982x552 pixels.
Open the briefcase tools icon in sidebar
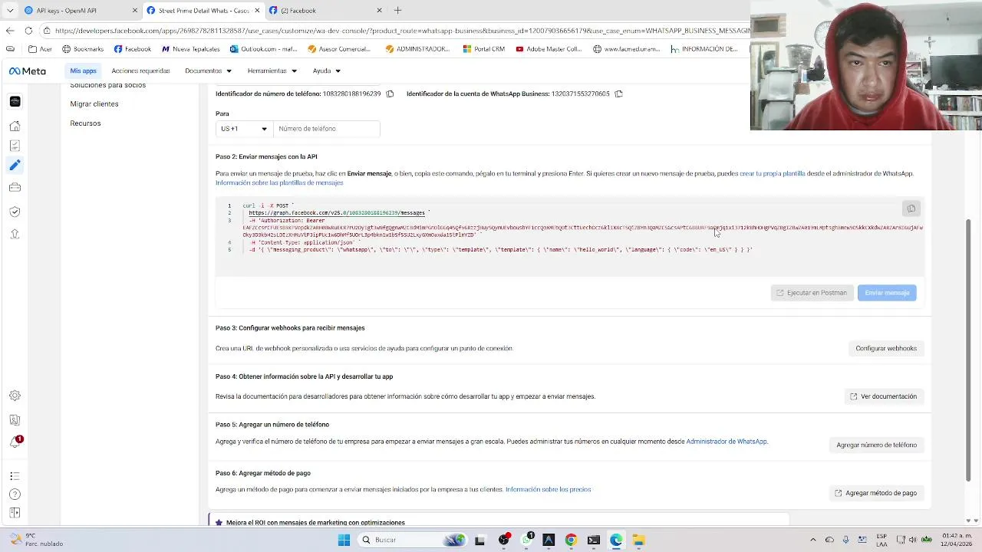tap(15, 187)
